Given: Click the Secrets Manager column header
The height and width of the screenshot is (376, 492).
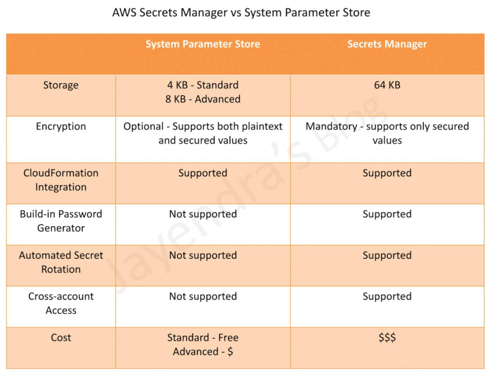Looking at the screenshot, I should coord(387,44).
